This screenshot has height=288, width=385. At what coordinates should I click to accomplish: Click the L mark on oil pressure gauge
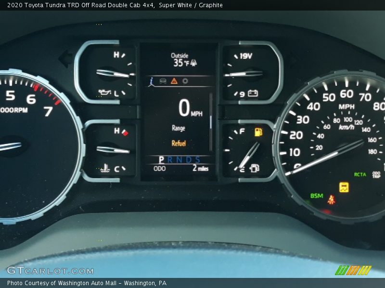tap(116, 93)
